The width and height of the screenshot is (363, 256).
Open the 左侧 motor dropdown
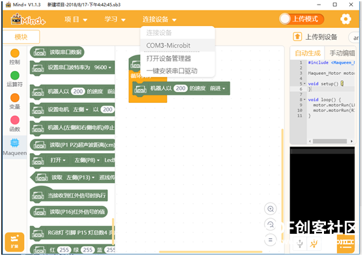tap(81, 109)
